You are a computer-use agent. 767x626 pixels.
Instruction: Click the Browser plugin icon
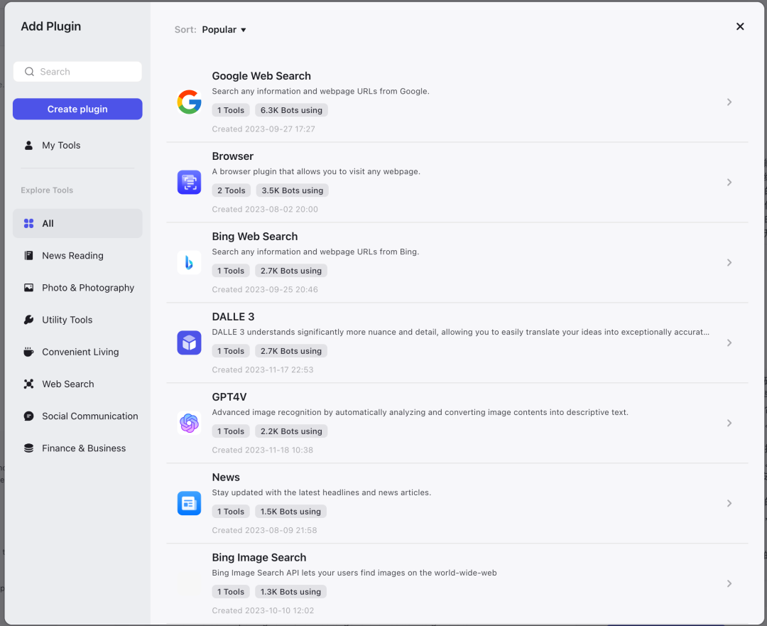pos(190,183)
